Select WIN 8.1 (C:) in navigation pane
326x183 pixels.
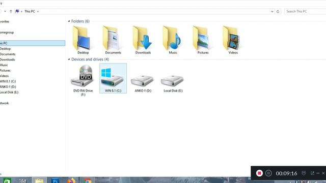[x=8, y=81]
